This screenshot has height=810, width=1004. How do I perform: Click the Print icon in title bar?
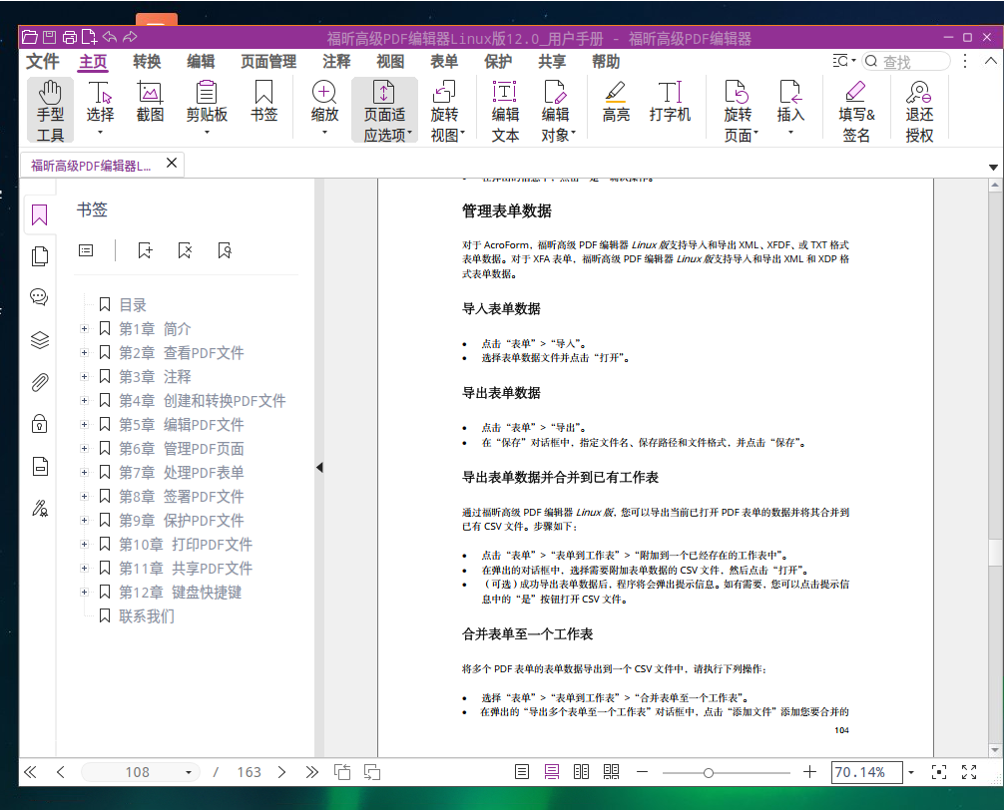[x=69, y=37]
